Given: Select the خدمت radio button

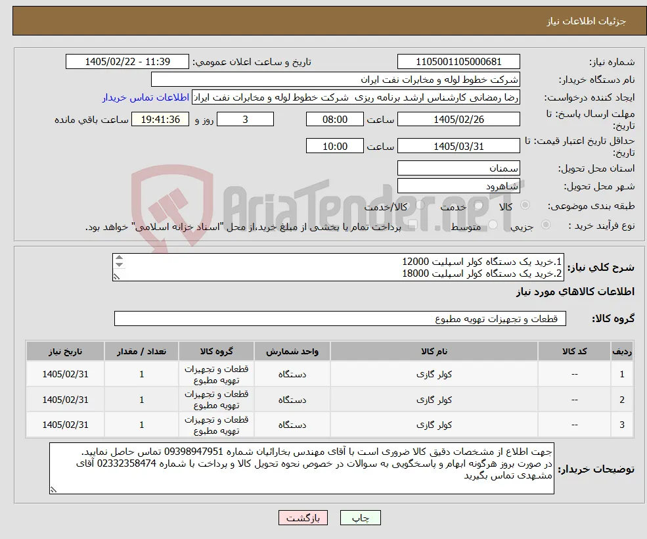Looking at the screenshot, I should pos(479,205).
